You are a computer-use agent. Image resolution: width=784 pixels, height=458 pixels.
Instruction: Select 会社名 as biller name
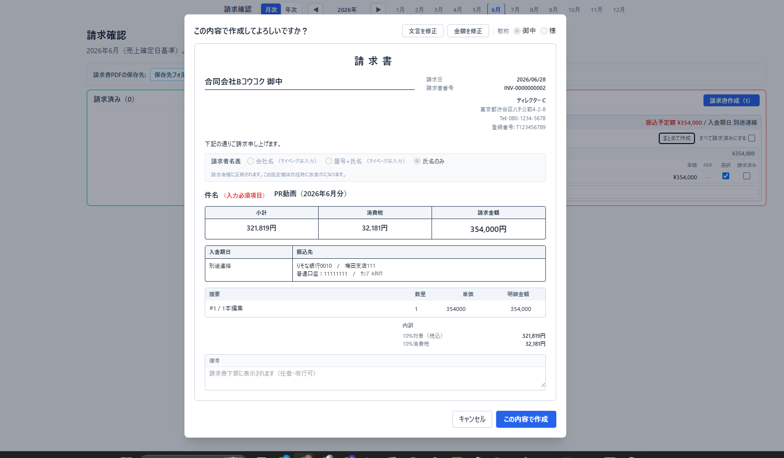click(x=251, y=161)
